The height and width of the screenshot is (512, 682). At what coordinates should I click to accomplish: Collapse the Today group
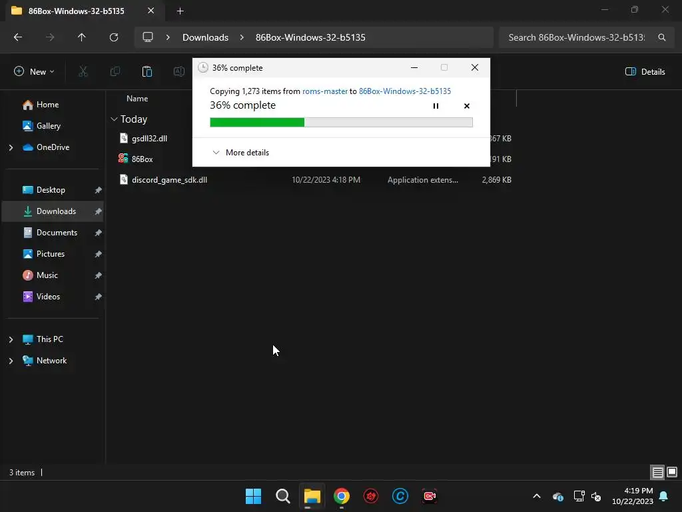[114, 119]
